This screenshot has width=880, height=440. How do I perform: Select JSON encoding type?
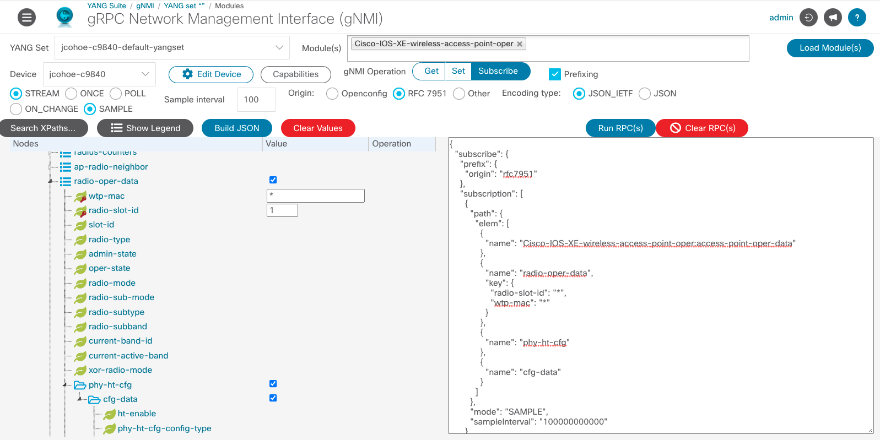point(645,94)
